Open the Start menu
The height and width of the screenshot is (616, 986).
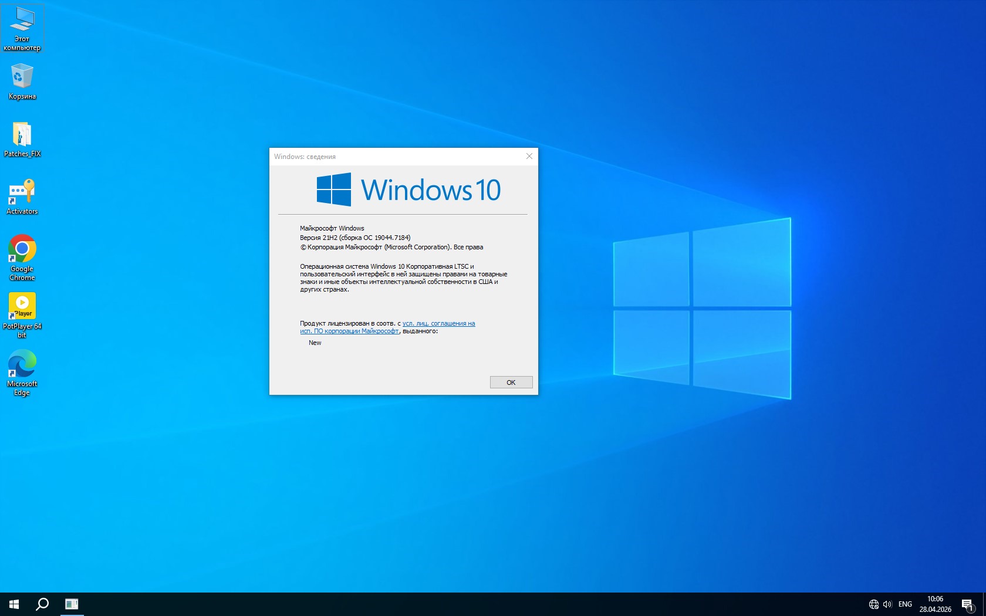pos(14,604)
